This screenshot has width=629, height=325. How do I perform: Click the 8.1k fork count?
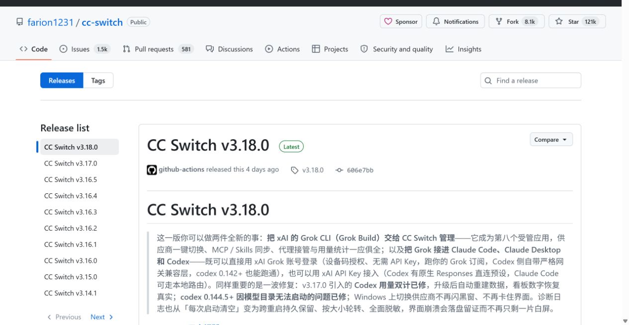point(530,22)
